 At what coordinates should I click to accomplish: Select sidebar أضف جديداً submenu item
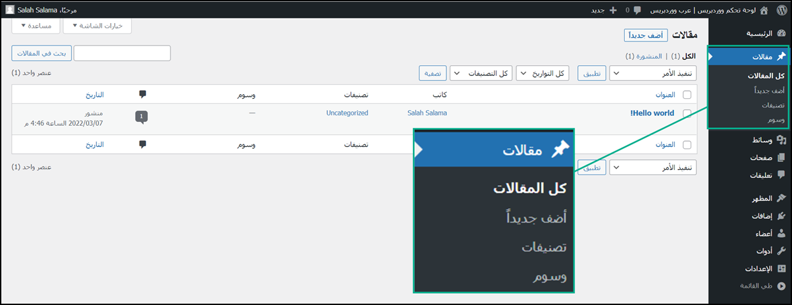(769, 90)
